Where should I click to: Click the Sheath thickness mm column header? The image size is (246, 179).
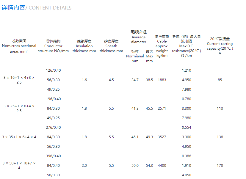(x=111, y=46)
